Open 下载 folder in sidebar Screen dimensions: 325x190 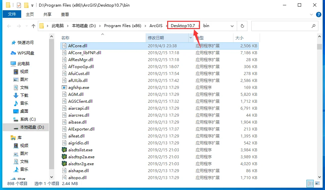21,95
